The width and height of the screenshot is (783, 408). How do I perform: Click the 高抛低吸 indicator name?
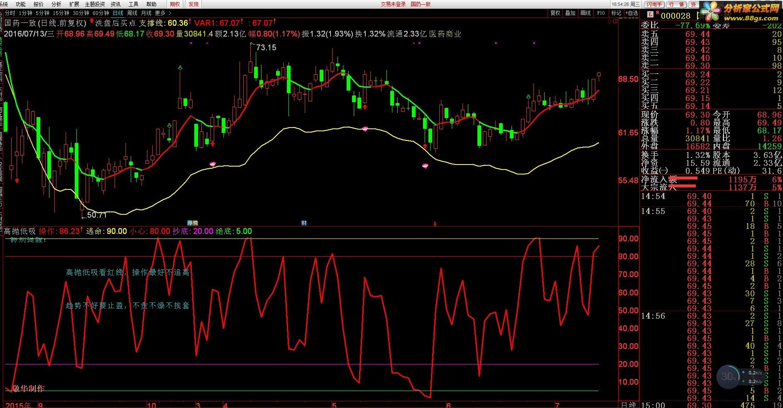20,231
